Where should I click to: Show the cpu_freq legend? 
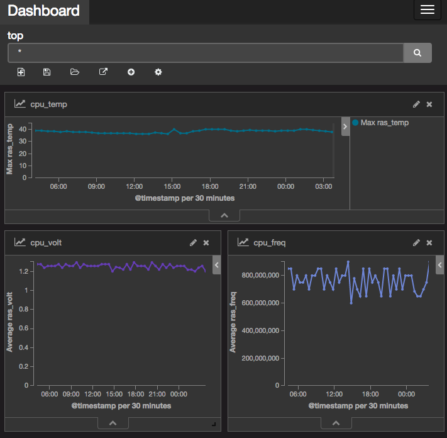439,265
